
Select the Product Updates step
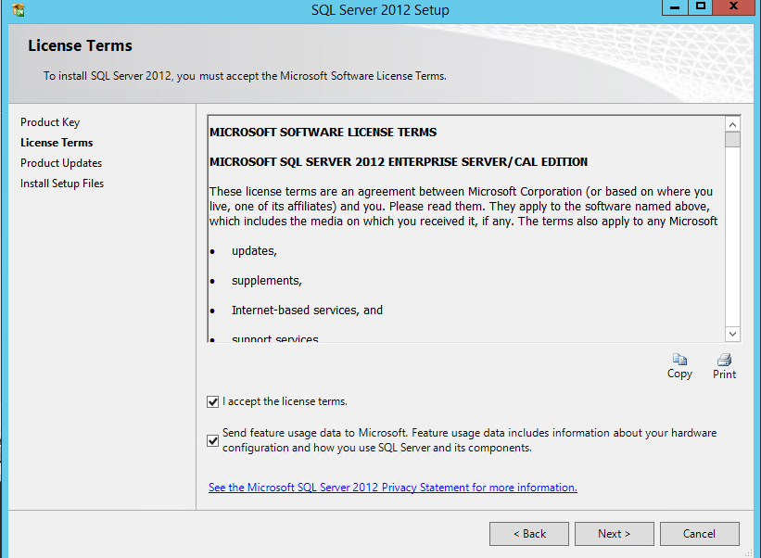click(x=61, y=163)
